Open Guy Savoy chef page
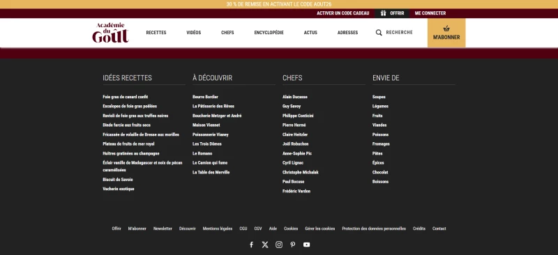This screenshot has height=255, width=558. (292, 106)
